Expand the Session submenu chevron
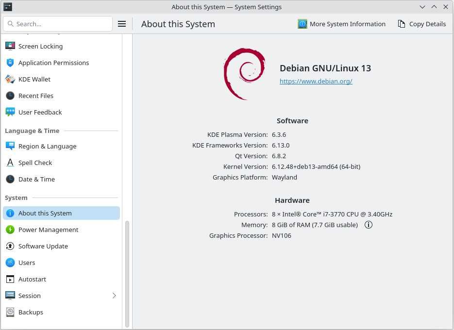 [114, 296]
